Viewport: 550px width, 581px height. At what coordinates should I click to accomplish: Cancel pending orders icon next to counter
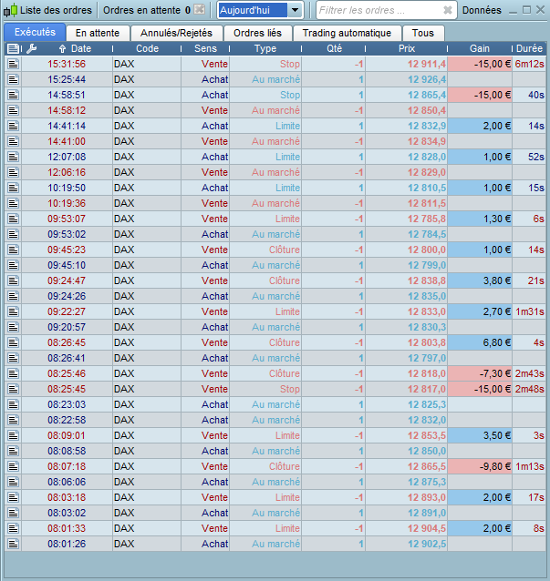point(200,10)
